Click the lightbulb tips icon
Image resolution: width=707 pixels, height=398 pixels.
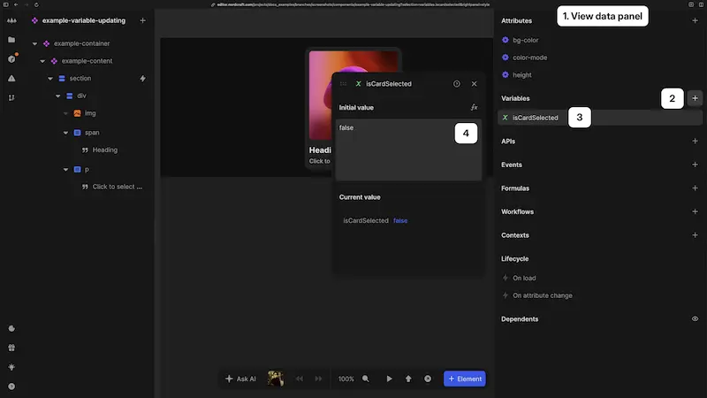[11, 367]
